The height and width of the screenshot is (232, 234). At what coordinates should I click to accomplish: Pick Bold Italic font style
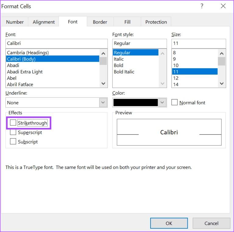[x=136, y=72]
